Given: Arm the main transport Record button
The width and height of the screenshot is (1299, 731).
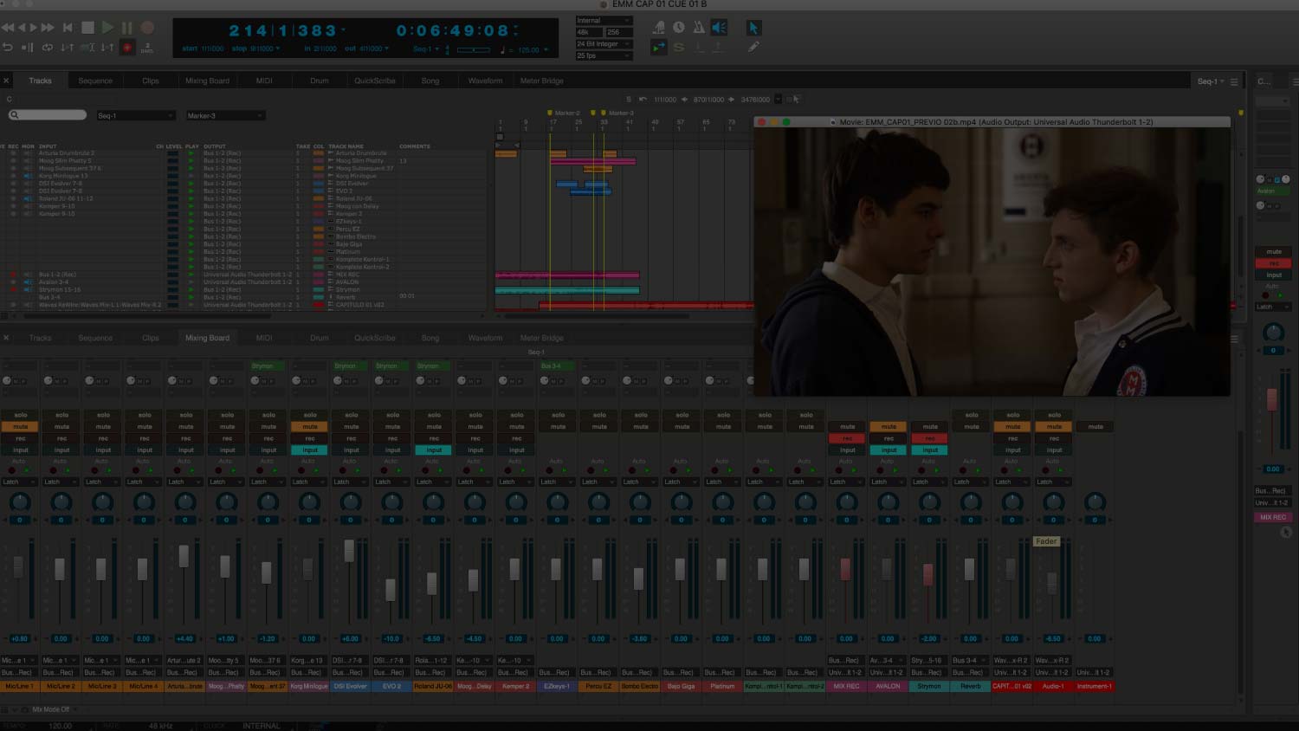Looking at the screenshot, I should click(x=147, y=28).
